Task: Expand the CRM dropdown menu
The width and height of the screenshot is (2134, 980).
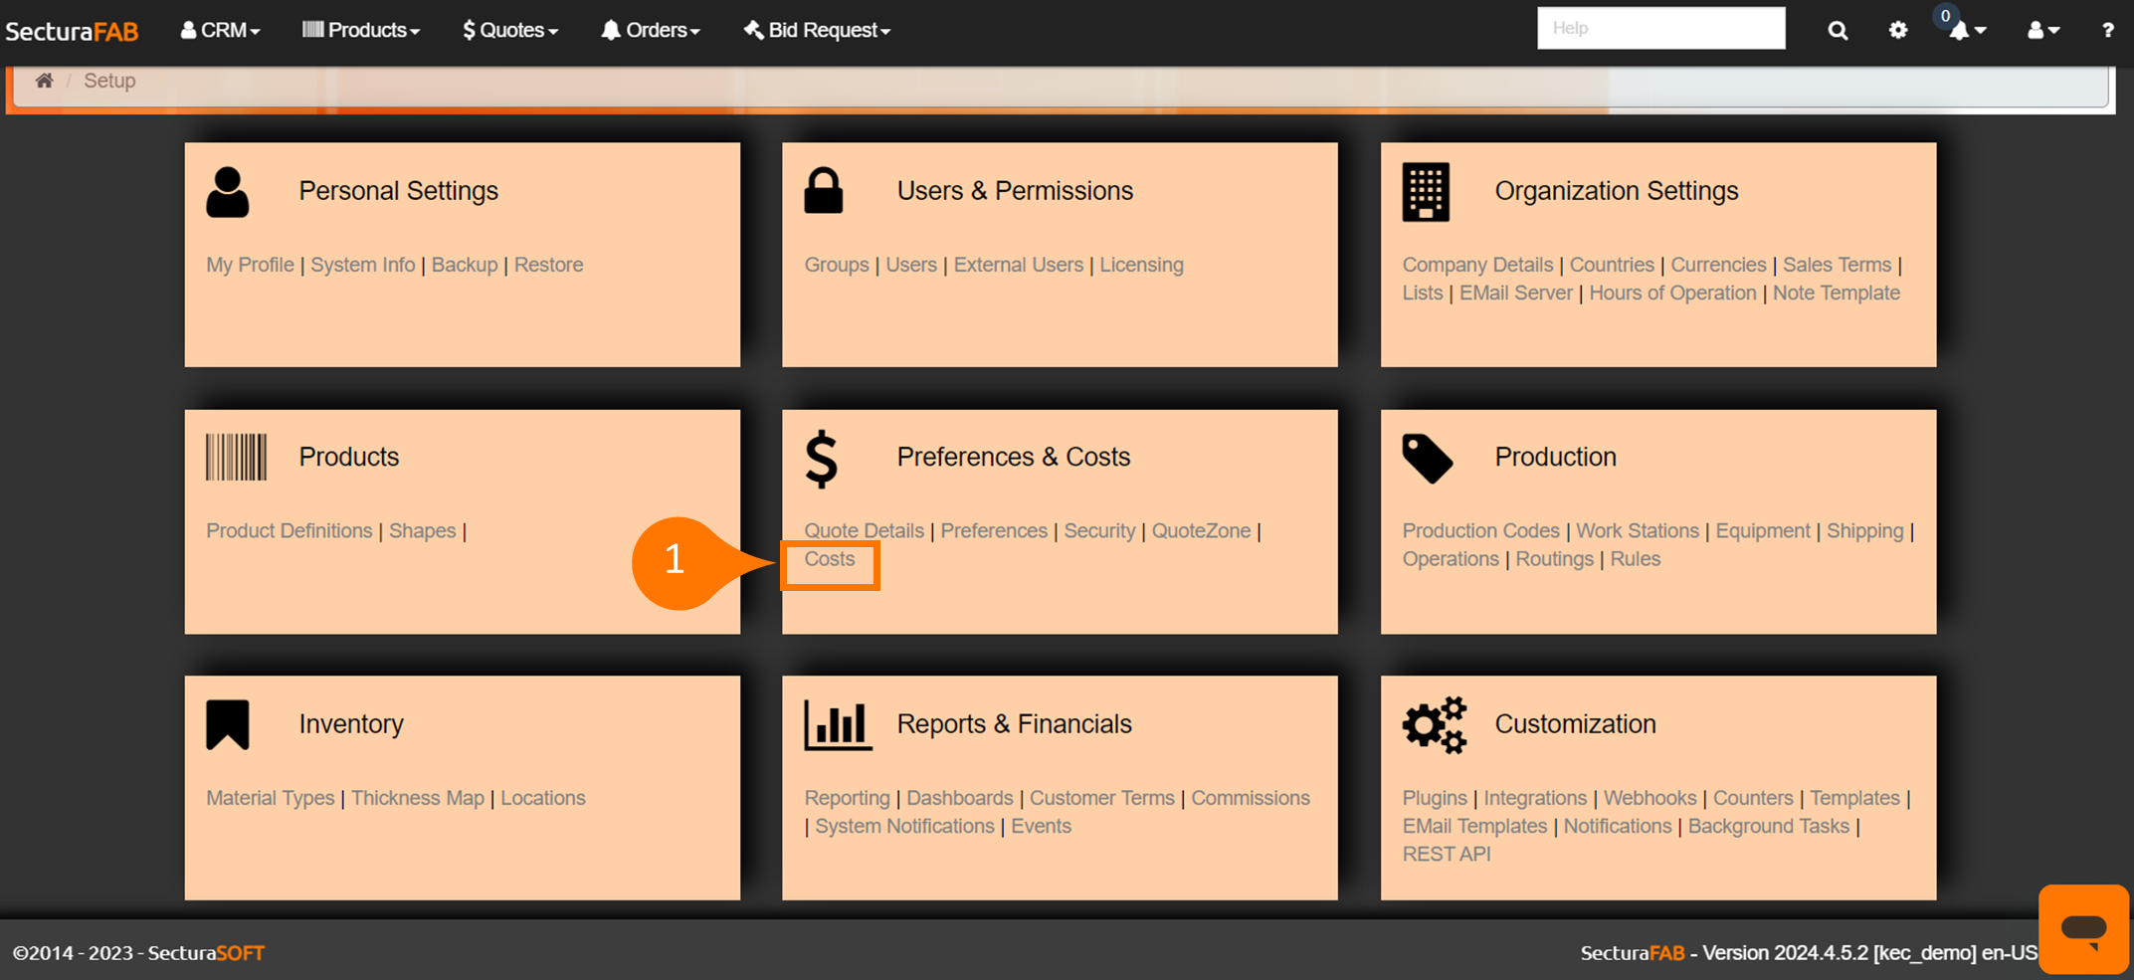Action: pyautogui.click(x=220, y=30)
